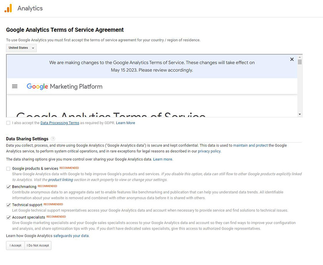Open the United States country dropdown
This screenshot has height=265, width=323.
21,48
